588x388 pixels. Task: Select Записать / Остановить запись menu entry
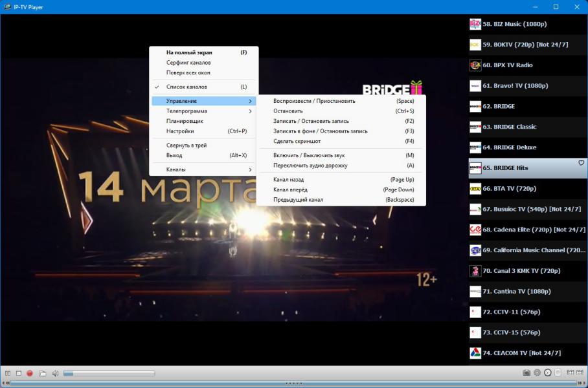[x=311, y=121]
